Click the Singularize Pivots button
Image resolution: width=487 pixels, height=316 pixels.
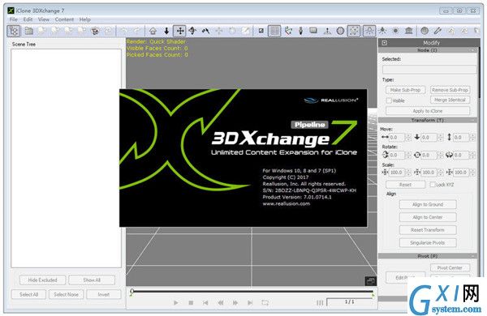pyautogui.click(x=428, y=242)
